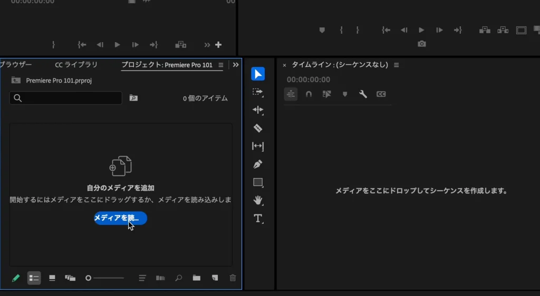Open sort icons menu in project panel
The height and width of the screenshot is (296, 540).
click(x=142, y=278)
